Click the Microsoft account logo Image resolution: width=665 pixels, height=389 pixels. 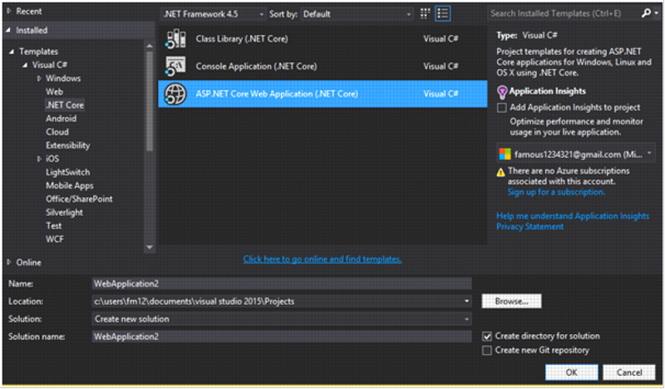click(505, 154)
